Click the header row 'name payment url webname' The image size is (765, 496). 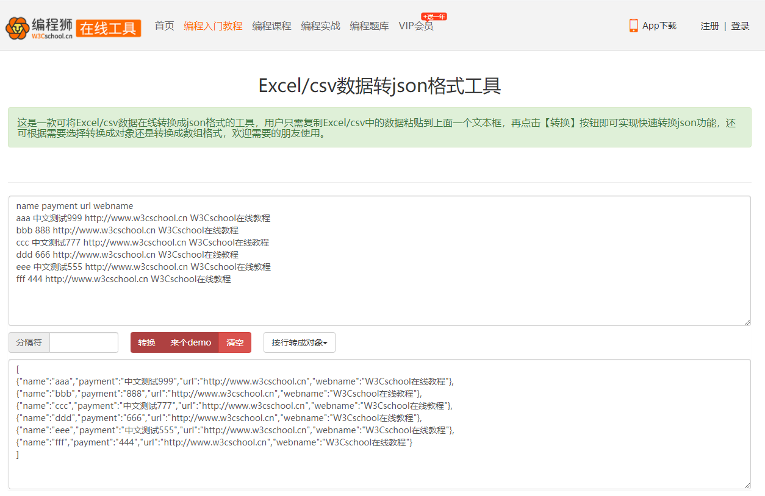coord(74,206)
